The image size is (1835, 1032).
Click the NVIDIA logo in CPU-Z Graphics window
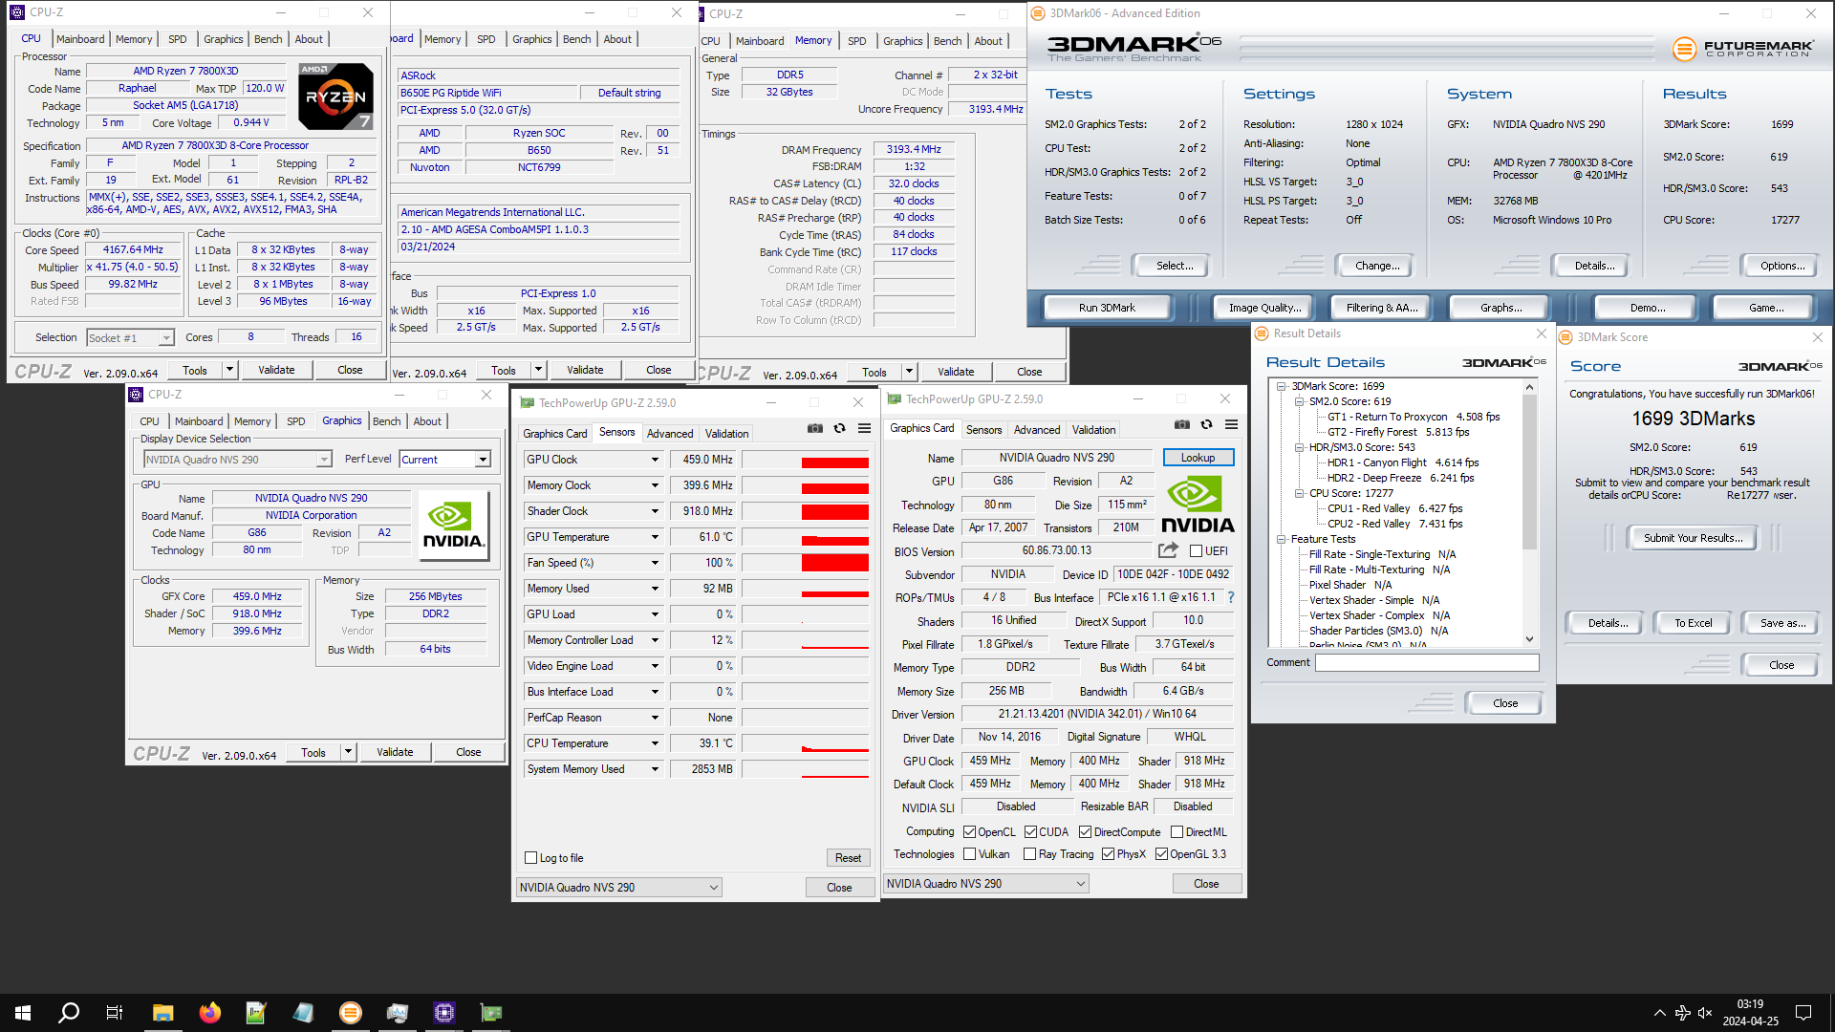click(453, 526)
